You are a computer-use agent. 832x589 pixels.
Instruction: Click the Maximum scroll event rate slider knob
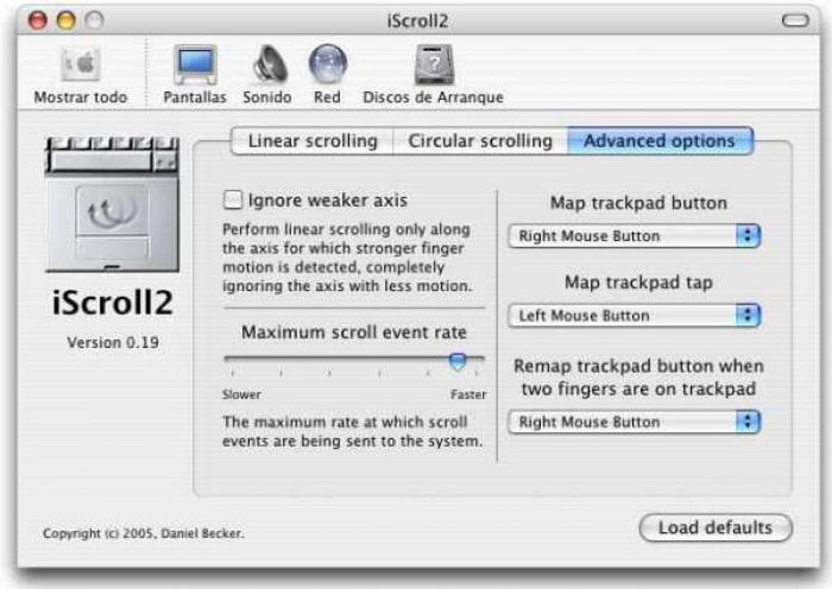pyautogui.click(x=458, y=362)
